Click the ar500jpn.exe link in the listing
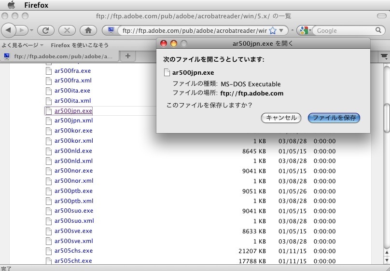The width and height of the screenshot is (390, 271). (x=73, y=111)
